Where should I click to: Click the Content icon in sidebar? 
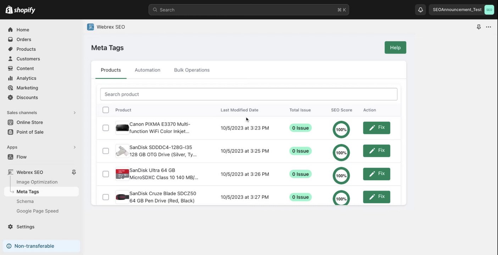(10, 68)
